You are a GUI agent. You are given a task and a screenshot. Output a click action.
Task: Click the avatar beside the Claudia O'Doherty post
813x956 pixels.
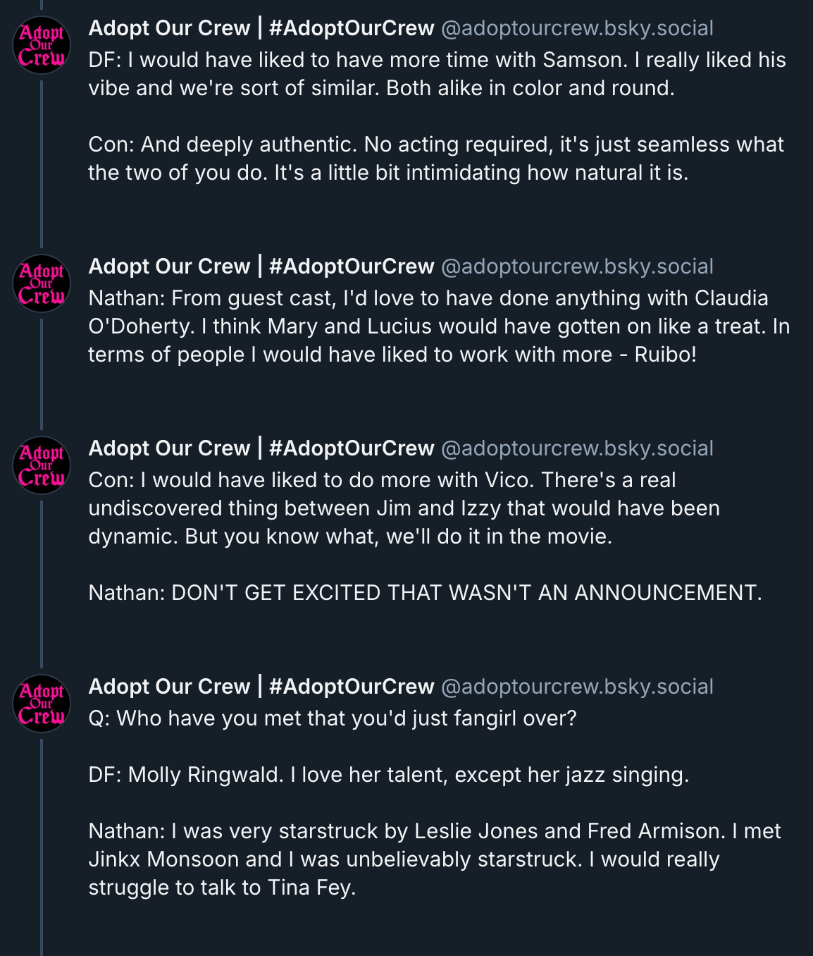click(42, 283)
